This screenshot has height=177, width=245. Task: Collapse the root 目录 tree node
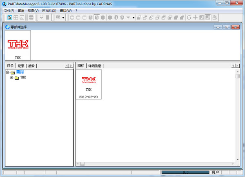(7, 72)
